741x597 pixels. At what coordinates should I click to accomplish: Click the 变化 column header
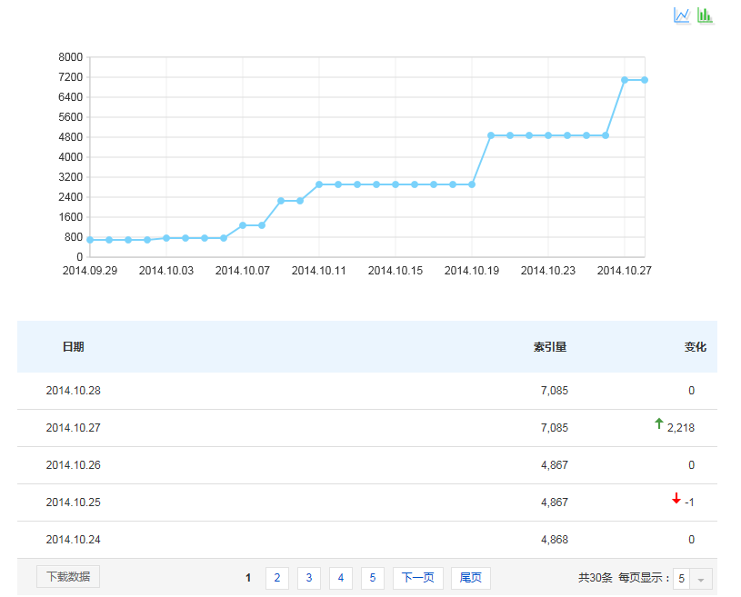696,347
